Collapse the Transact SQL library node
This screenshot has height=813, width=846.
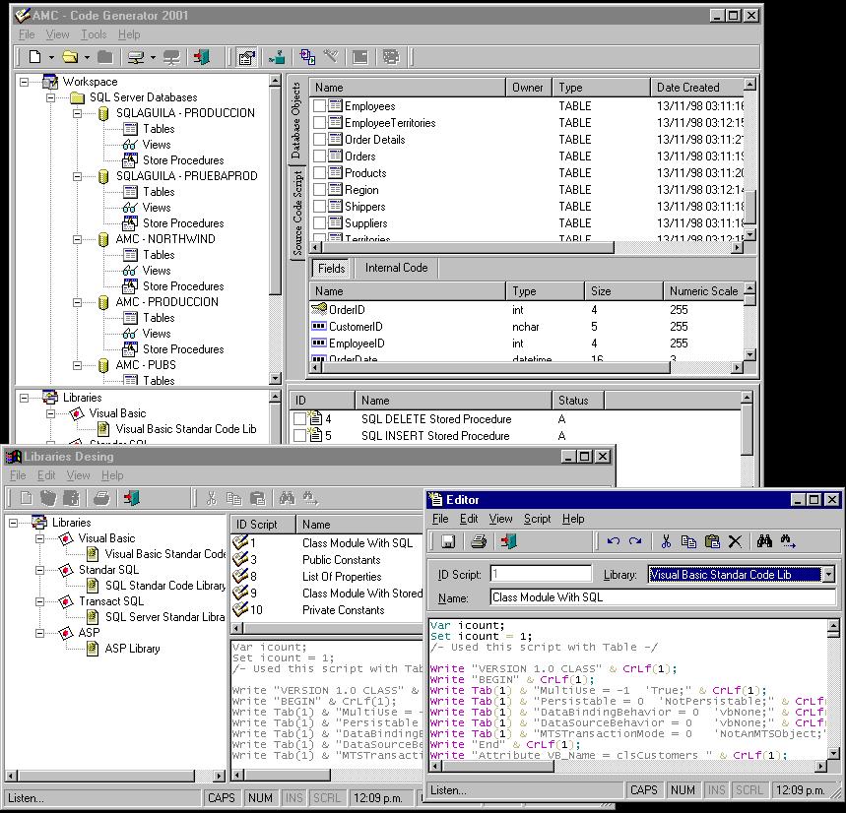point(40,601)
